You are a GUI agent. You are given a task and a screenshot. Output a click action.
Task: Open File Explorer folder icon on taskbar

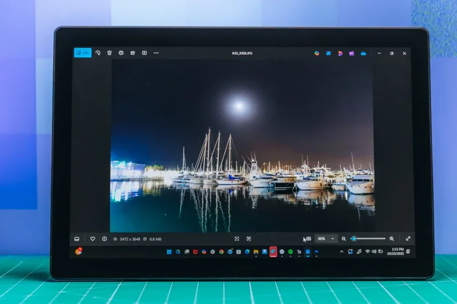256,252
